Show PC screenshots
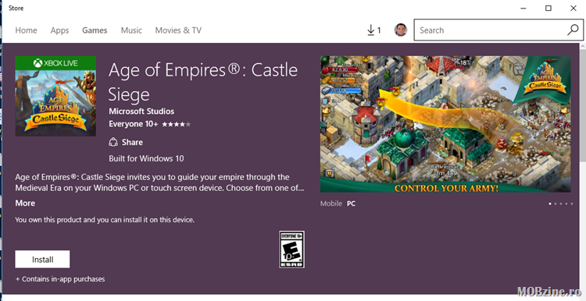Screen dimensions: 586x301 tap(351, 204)
